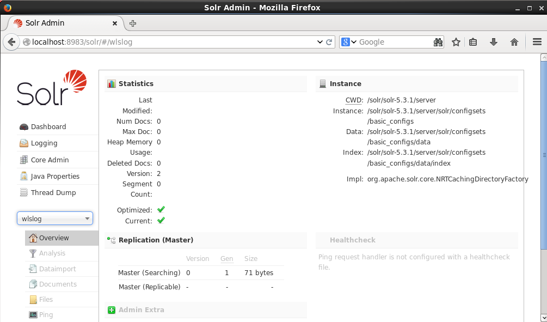547x322 pixels.
Task: Click the Current green checkmark
Action: coord(161,220)
